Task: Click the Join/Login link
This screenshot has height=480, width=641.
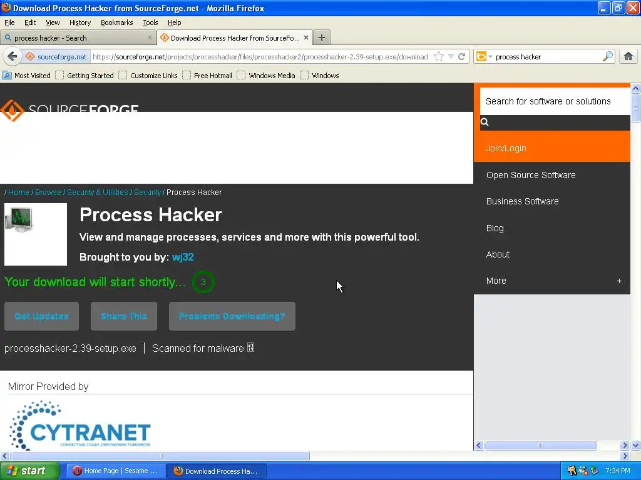Action: pyautogui.click(x=506, y=148)
